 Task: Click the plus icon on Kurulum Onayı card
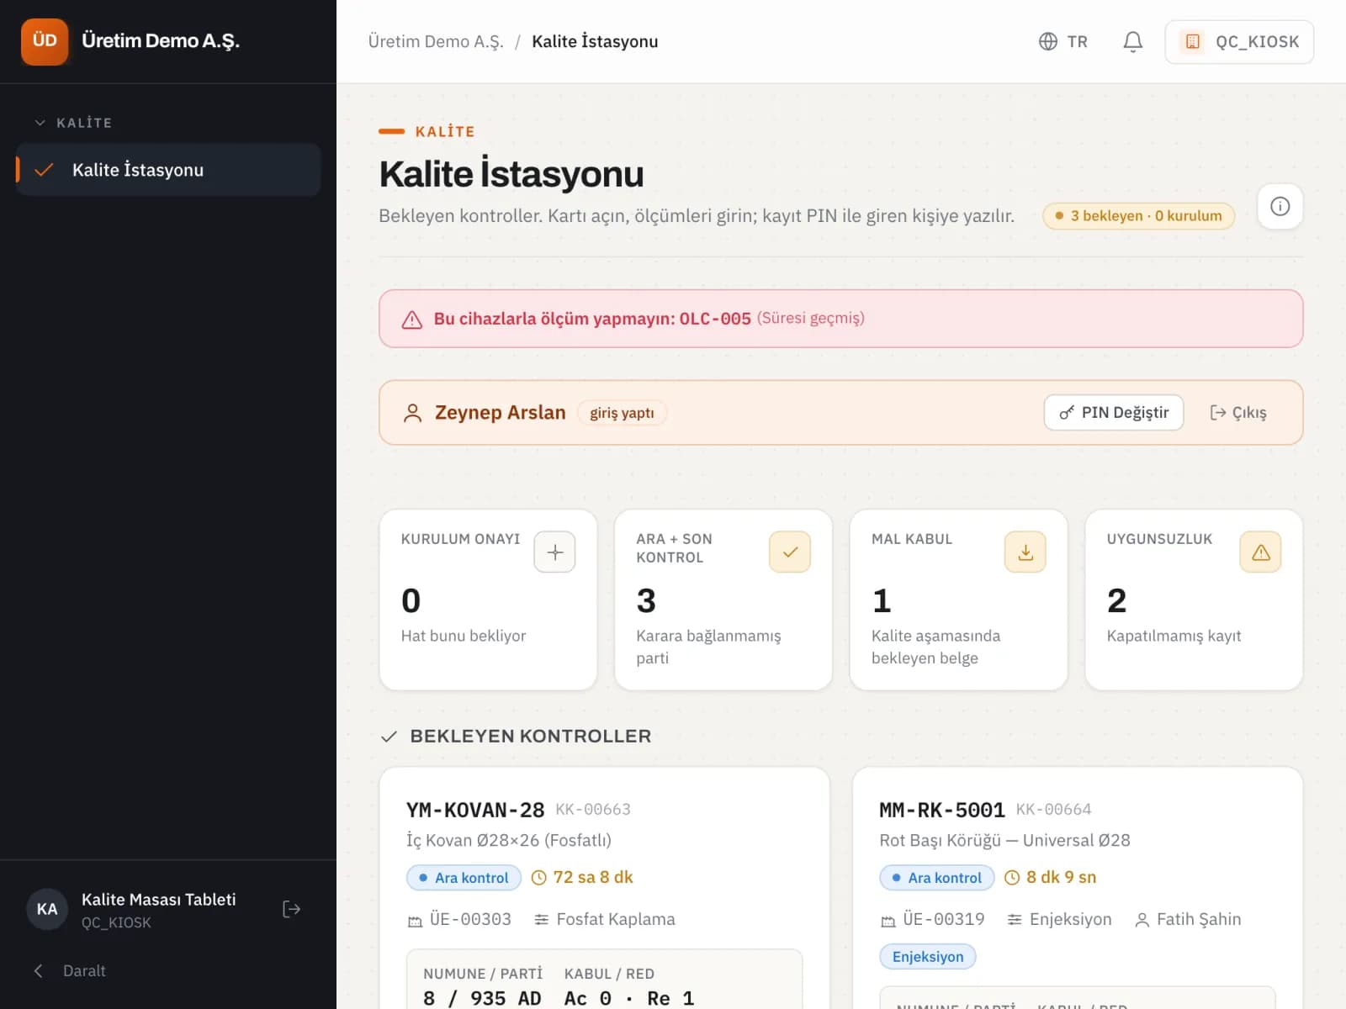(554, 552)
